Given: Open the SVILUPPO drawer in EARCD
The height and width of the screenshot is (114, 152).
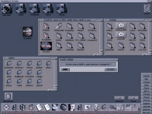Looking at the screenshot, I should point(29,72).
